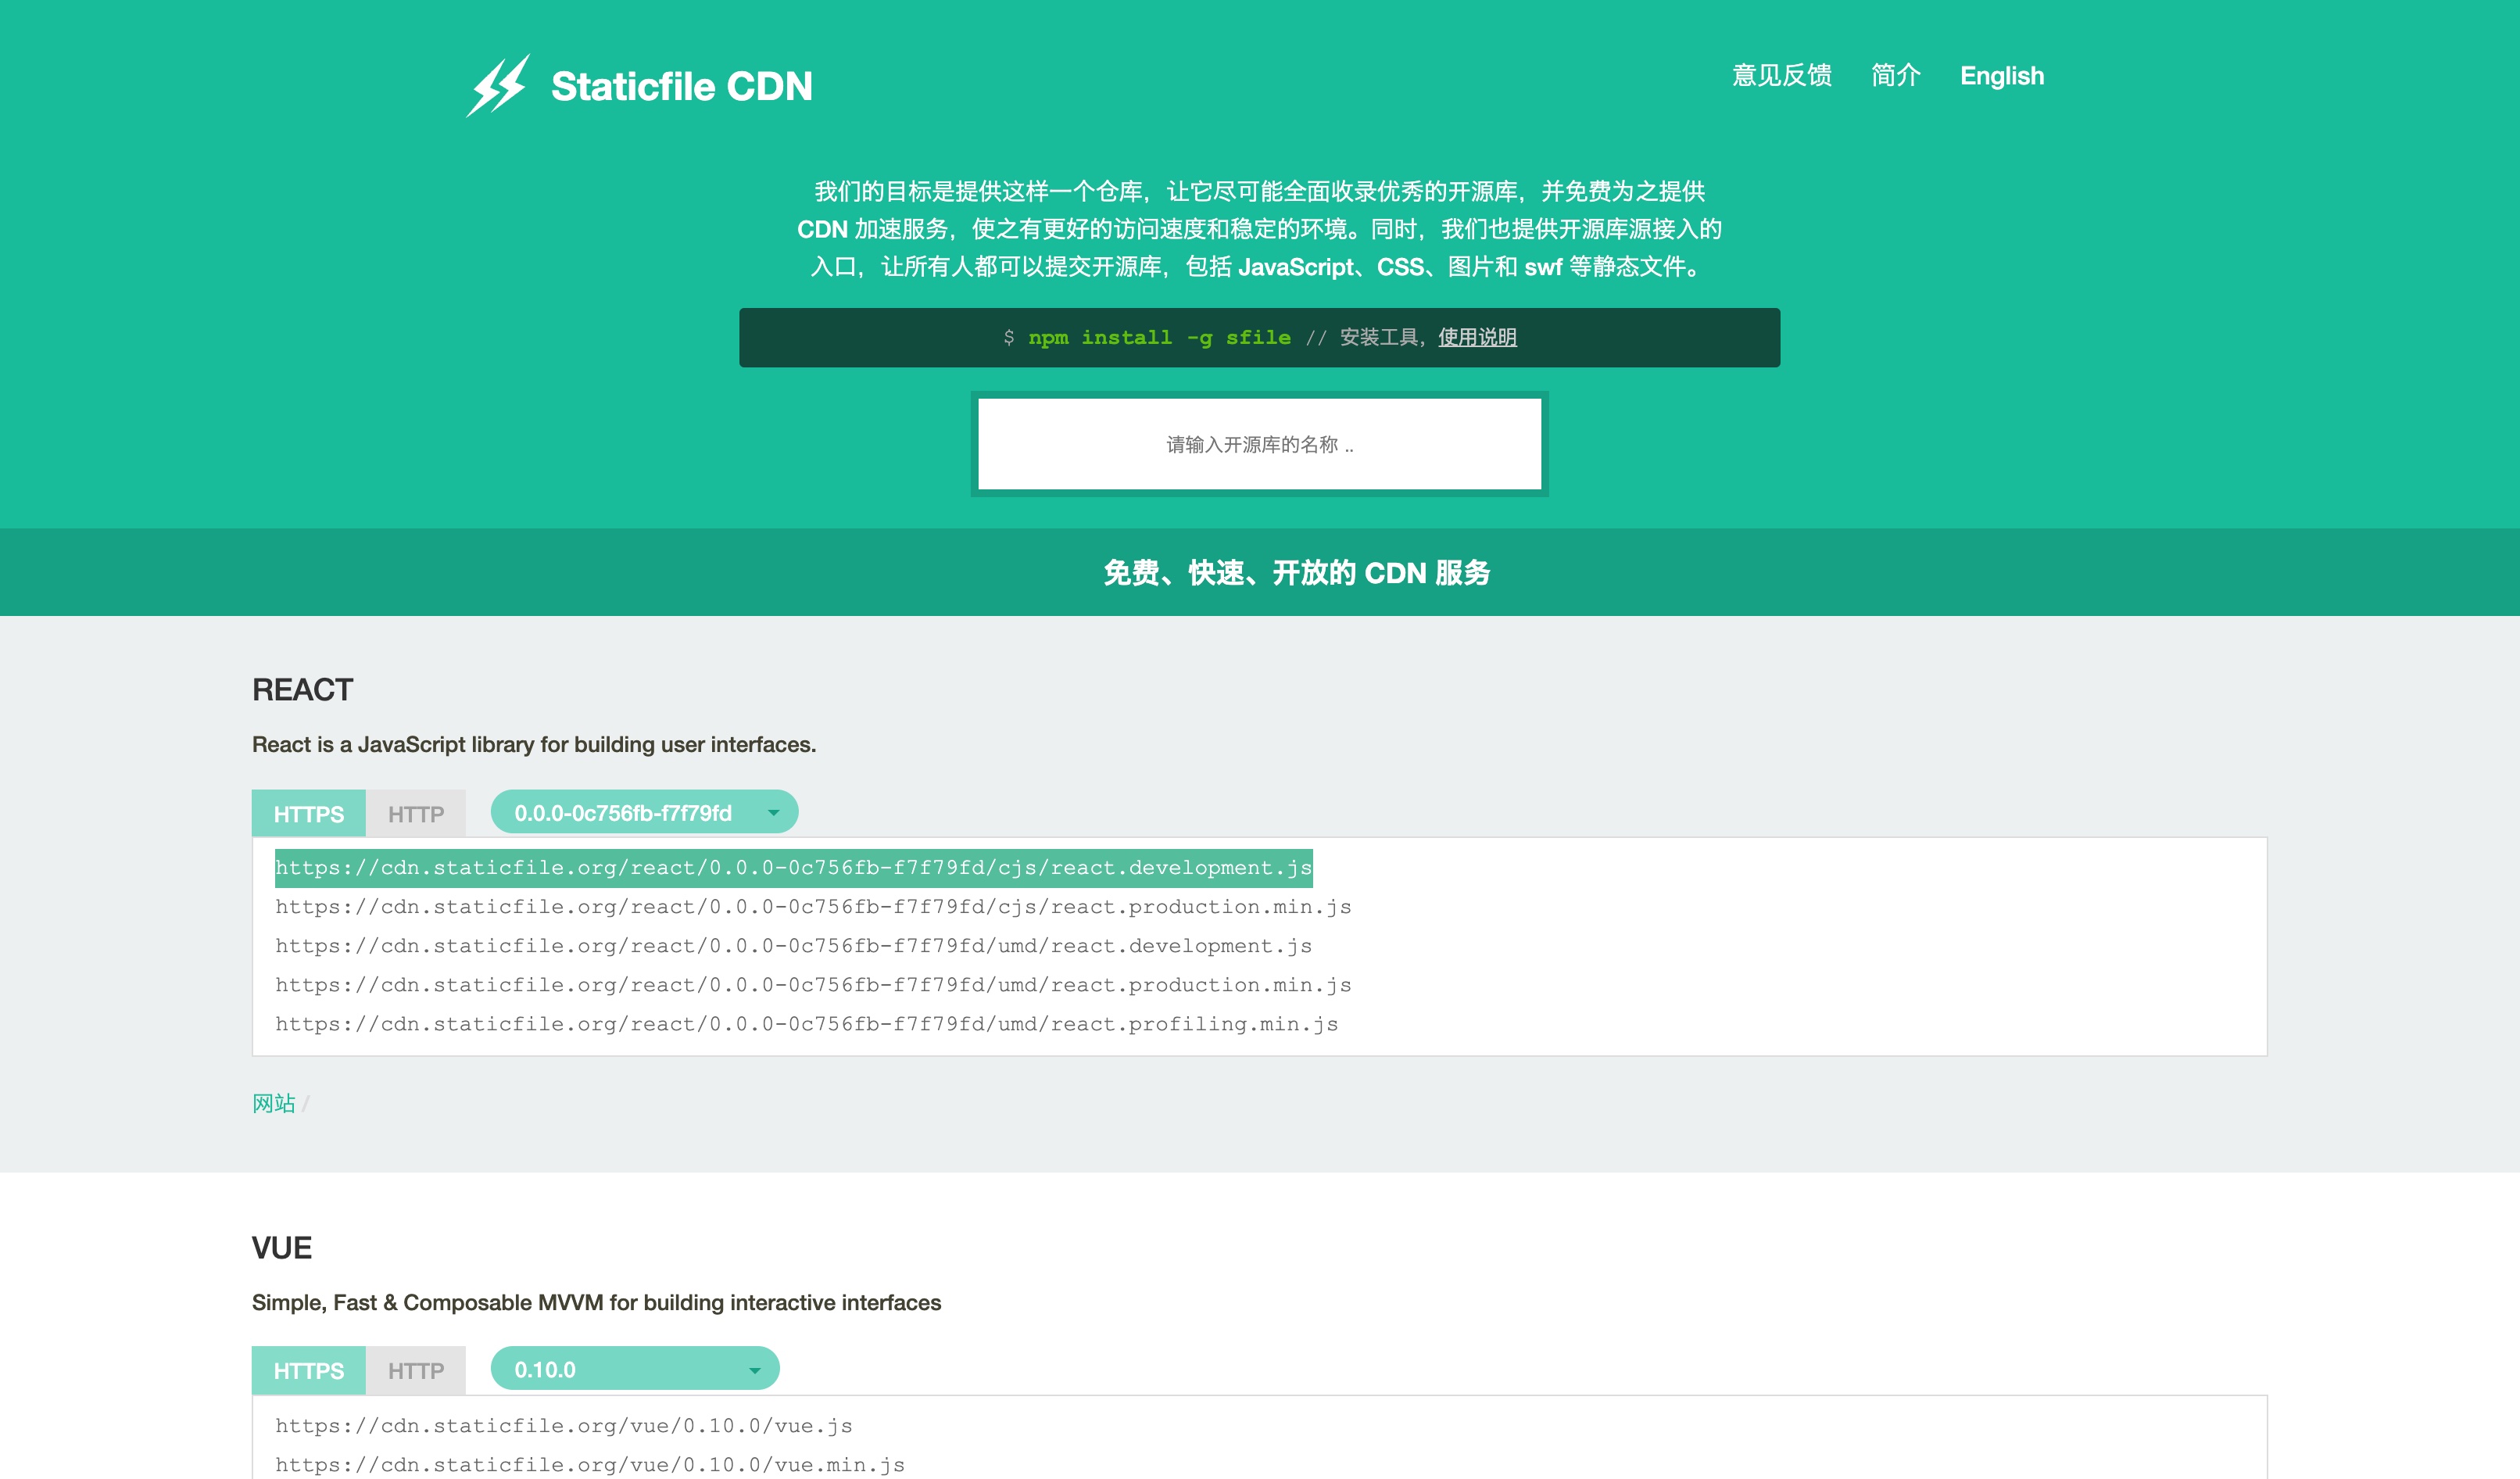2520x1479 pixels.
Task: Click the Vue MVVM description line
Action: (x=596, y=1303)
